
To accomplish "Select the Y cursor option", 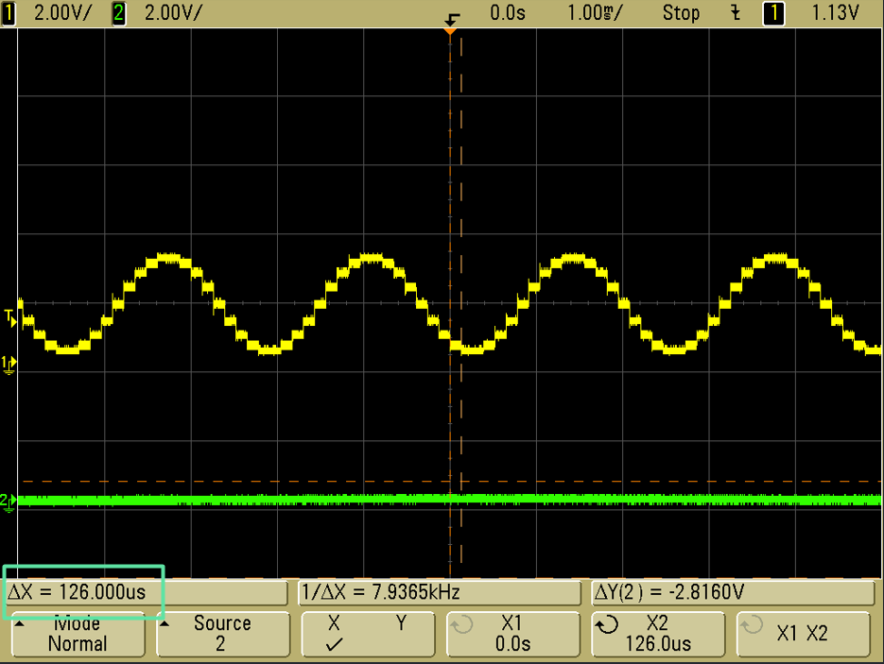I will tap(401, 625).
